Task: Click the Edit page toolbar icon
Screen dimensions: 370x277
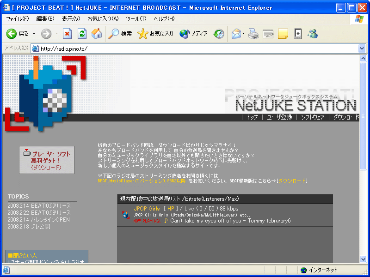Action: (x=268, y=34)
